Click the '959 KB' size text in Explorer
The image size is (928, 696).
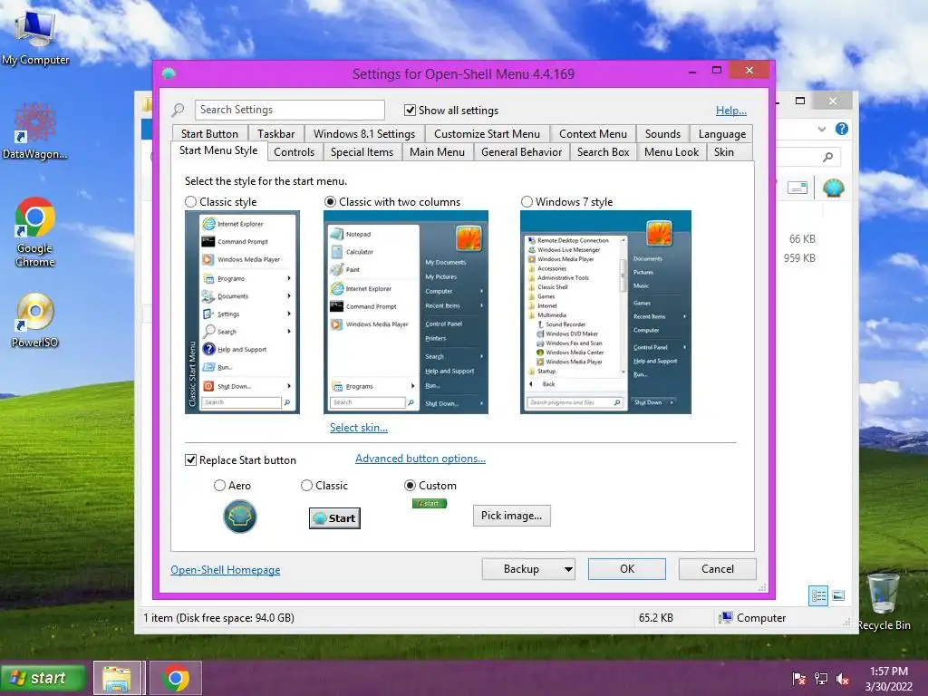click(x=799, y=258)
